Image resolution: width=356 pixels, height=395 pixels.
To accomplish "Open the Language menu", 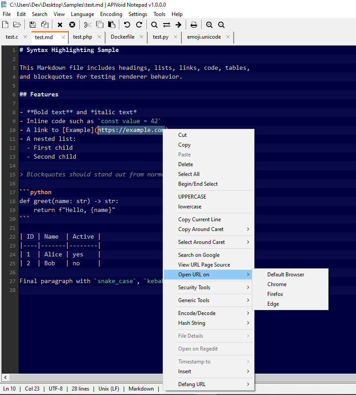I will [82, 14].
